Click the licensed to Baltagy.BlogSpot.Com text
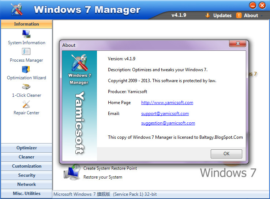Viewport: 270px width, 199px height. [x=175, y=137]
